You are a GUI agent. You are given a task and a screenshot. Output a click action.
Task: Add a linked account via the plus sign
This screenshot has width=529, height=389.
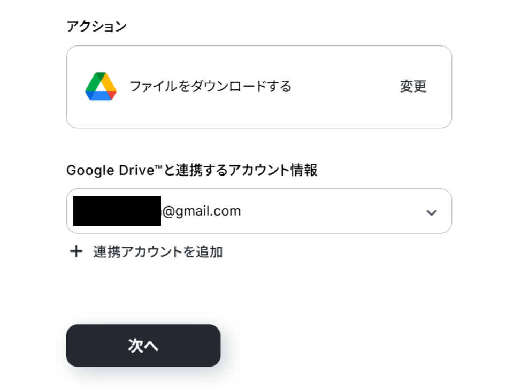click(76, 251)
